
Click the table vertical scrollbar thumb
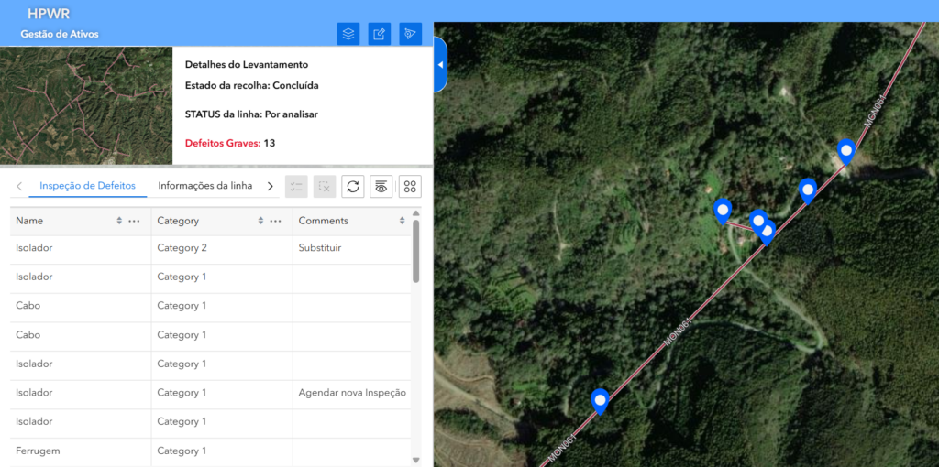tap(416, 251)
